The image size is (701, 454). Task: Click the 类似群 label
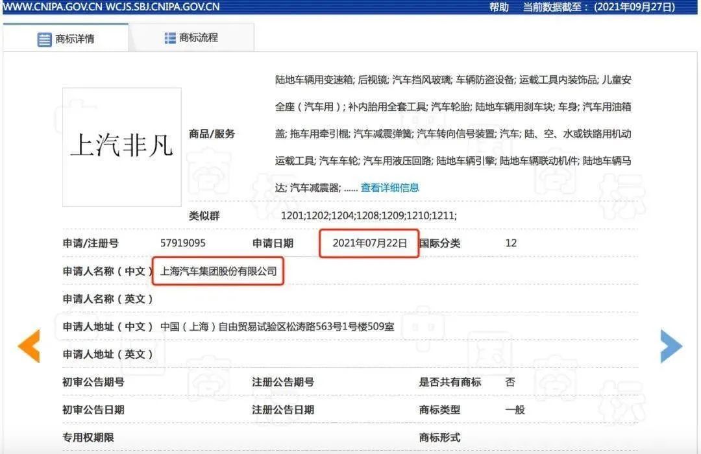pyautogui.click(x=204, y=216)
